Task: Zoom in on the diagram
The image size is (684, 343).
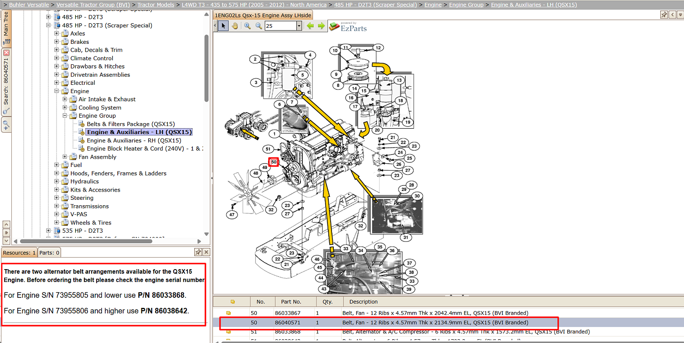Action: coord(247,26)
